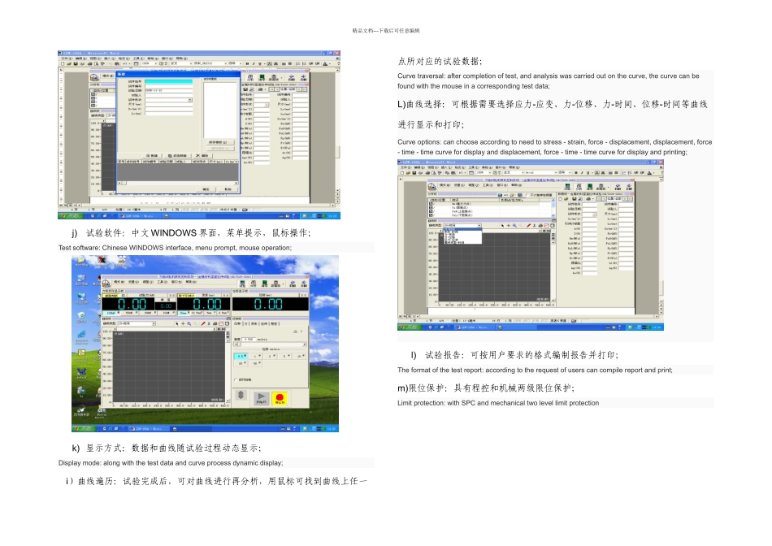Click 保存模板 button in New dialog
Screen dimensions: 772x546
[220, 142]
